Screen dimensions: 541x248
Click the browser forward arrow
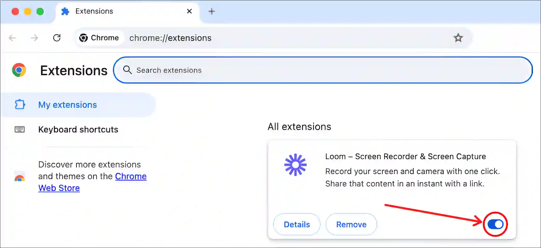click(x=34, y=38)
